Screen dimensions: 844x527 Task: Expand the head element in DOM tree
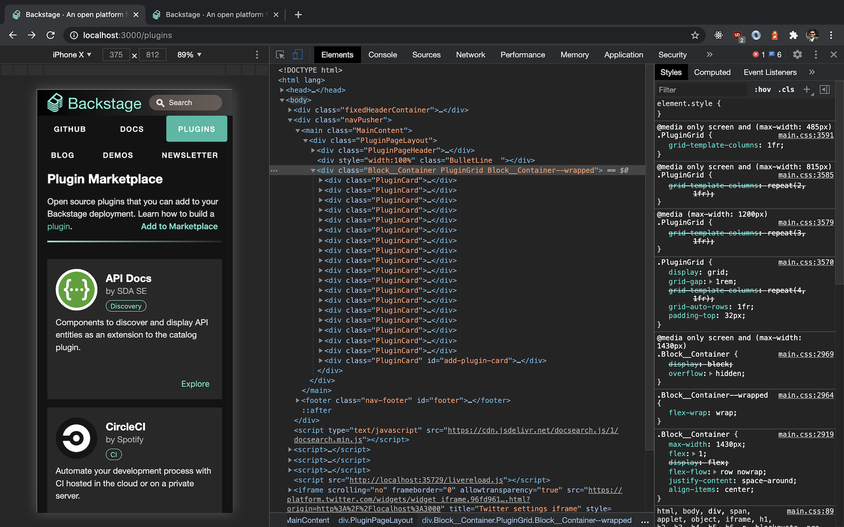[282, 90]
